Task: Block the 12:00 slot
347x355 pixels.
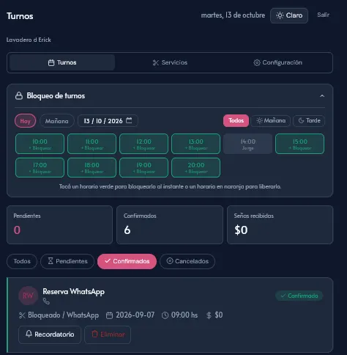Action: 143,144
